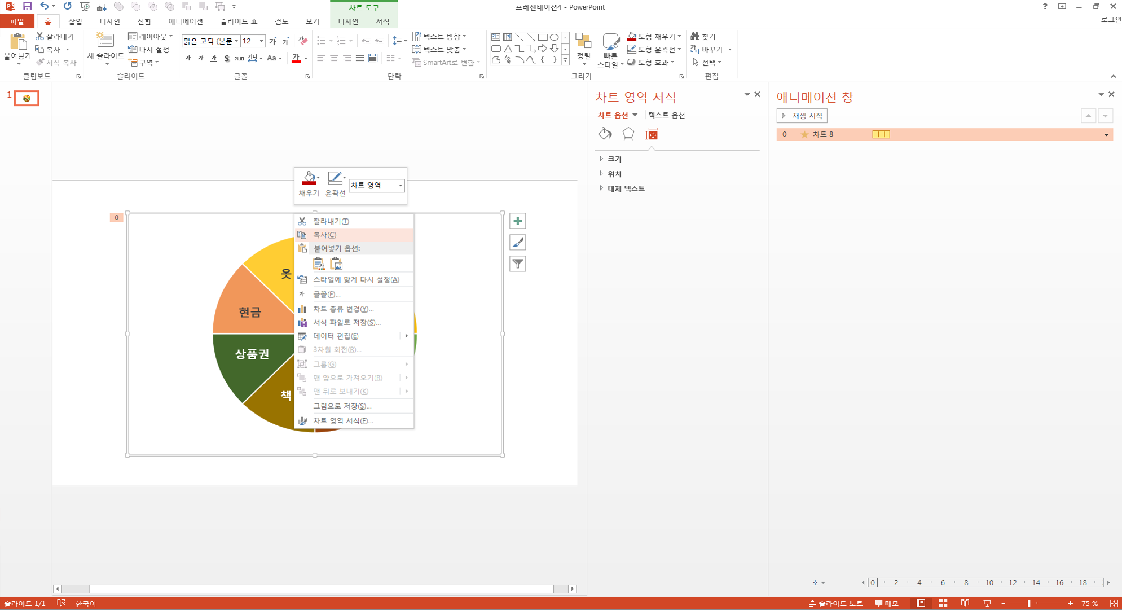Click the Chart Styles brush icon
This screenshot has height=610, width=1122.
pyautogui.click(x=517, y=243)
